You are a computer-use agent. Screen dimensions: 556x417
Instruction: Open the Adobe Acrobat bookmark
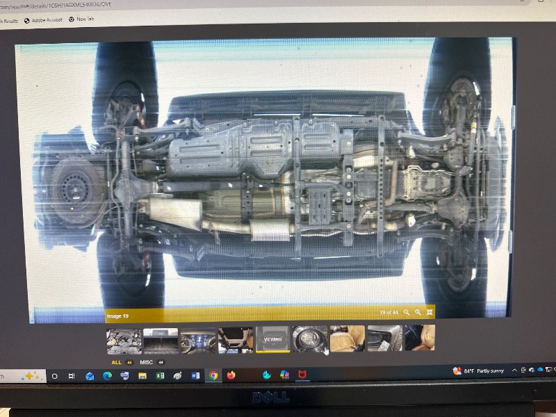(43, 20)
